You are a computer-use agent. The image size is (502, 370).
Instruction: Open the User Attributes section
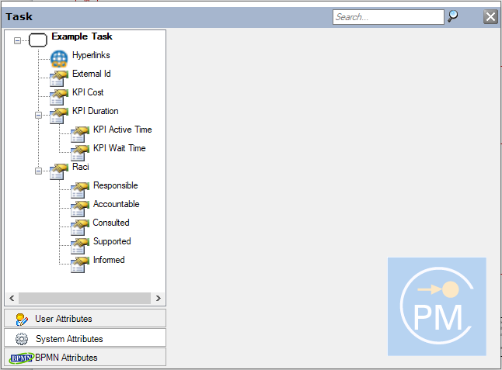85,318
